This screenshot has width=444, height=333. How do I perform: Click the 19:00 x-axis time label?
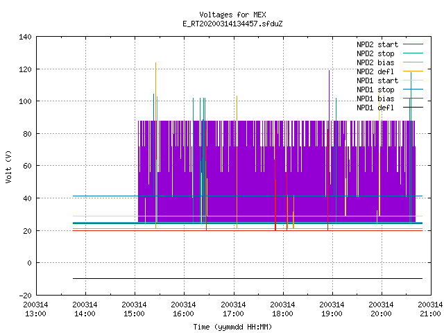tap(332, 314)
